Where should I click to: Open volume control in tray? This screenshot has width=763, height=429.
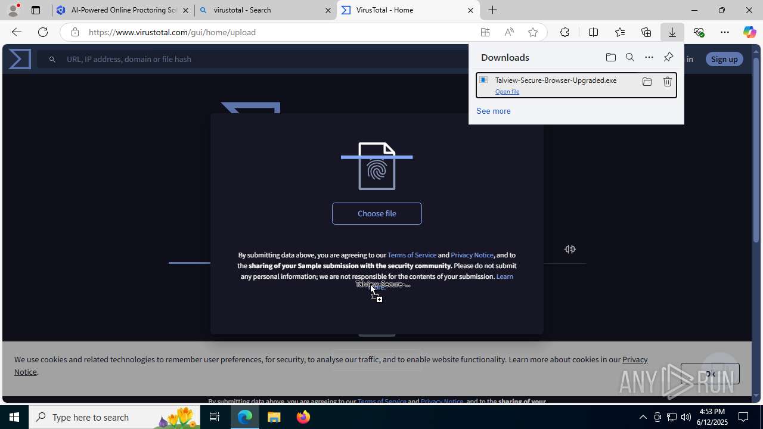tap(686, 417)
